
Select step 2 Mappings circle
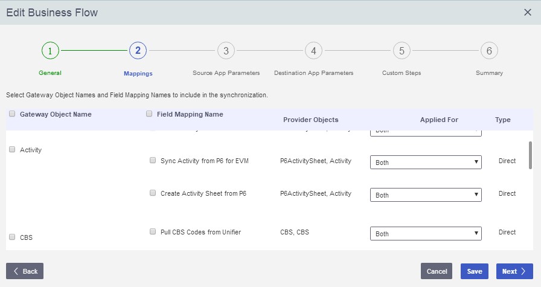[138, 50]
